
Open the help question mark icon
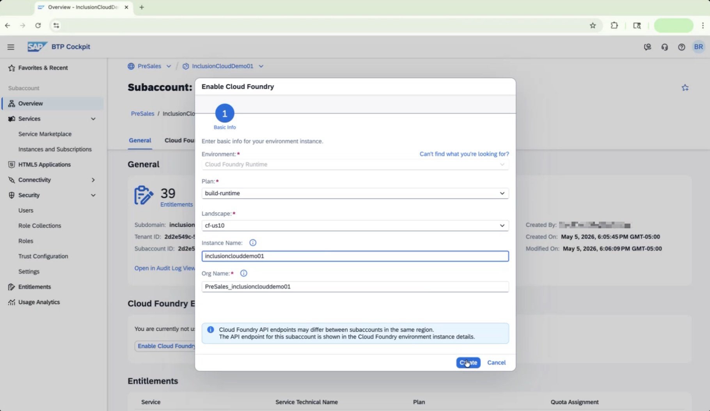tap(682, 47)
